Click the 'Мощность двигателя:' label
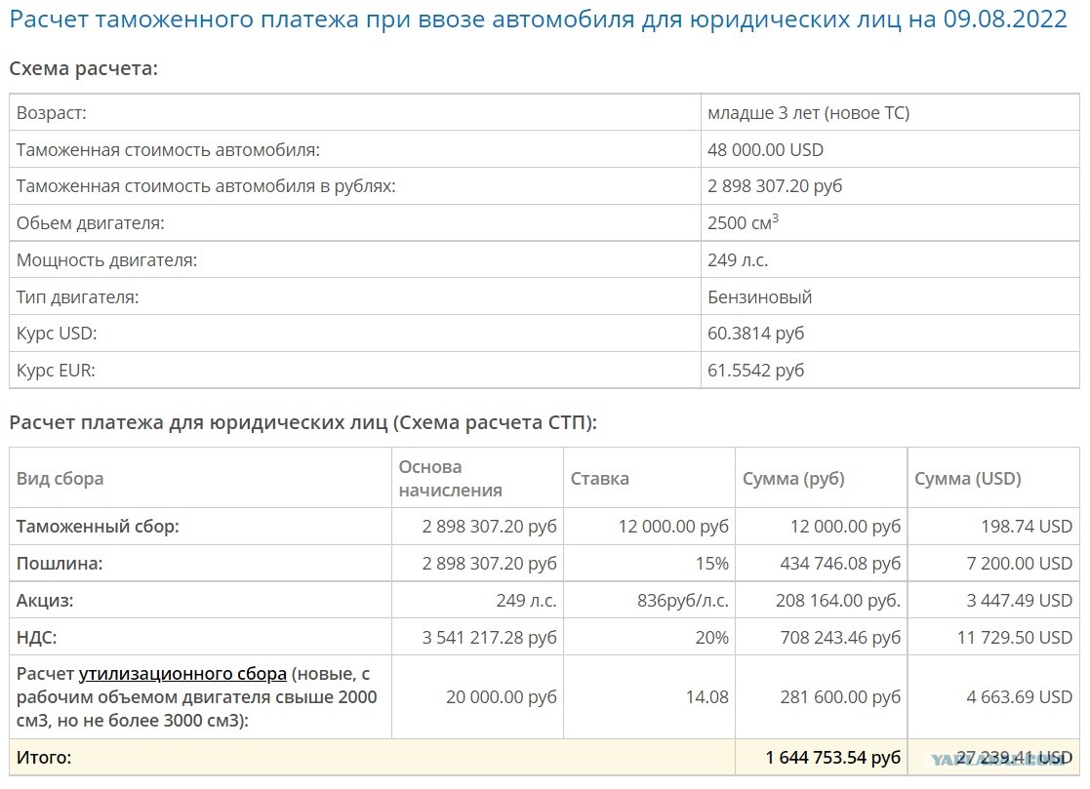Image resolution: width=1090 pixels, height=789 pixels. tap(107, 260)
